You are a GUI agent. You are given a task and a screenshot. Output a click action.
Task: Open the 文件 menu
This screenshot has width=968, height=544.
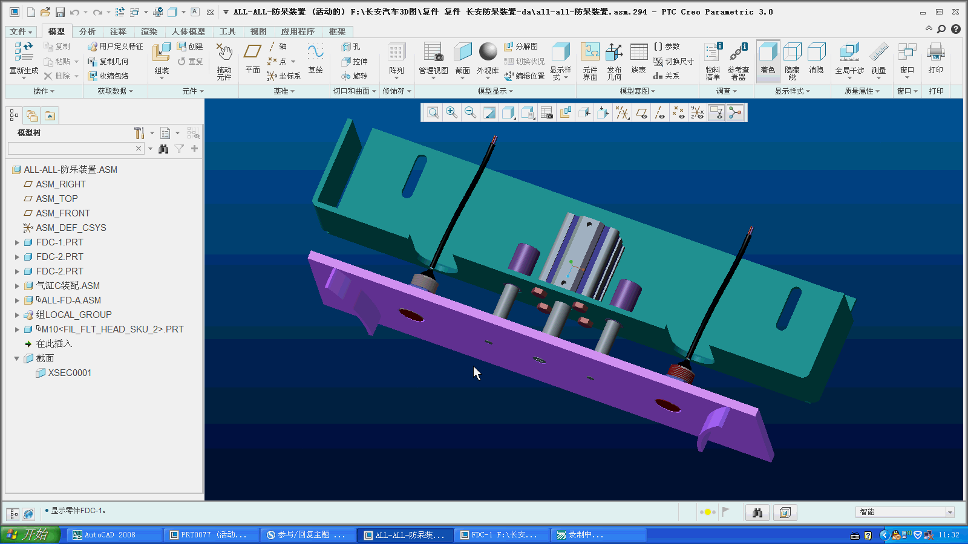pyautogui.click(x=21, y=31)
